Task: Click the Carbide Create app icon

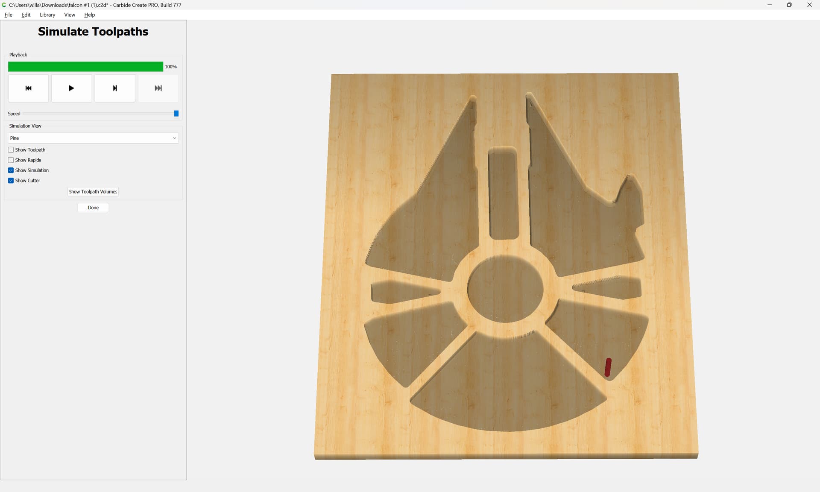Action: click(x=4, y=5)
